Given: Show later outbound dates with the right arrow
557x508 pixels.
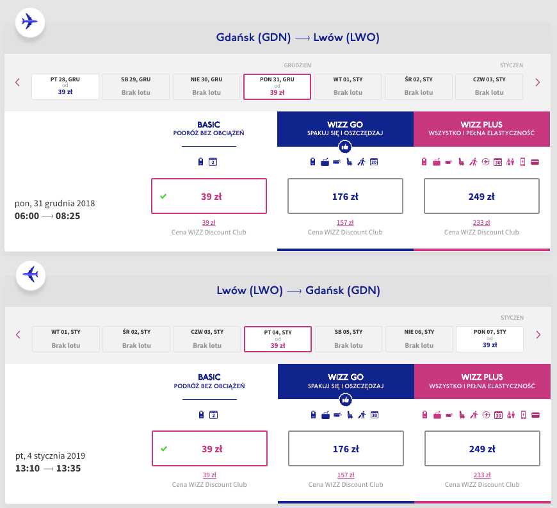Looking at the screenshot, I should 538,82.
